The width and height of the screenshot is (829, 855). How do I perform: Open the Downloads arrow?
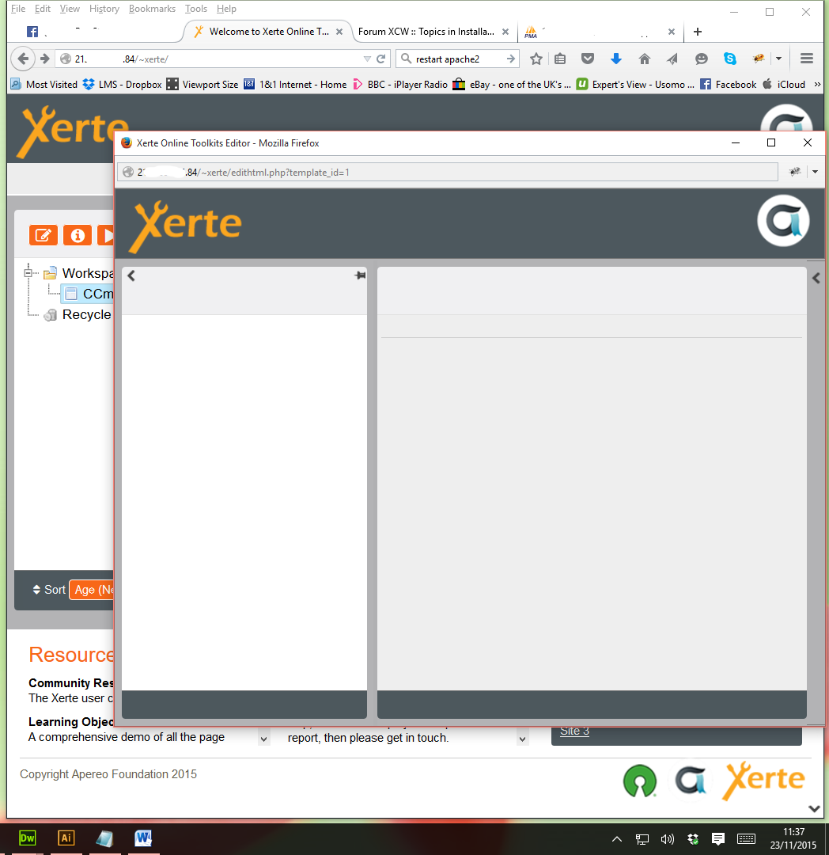(x=616, y=59)
